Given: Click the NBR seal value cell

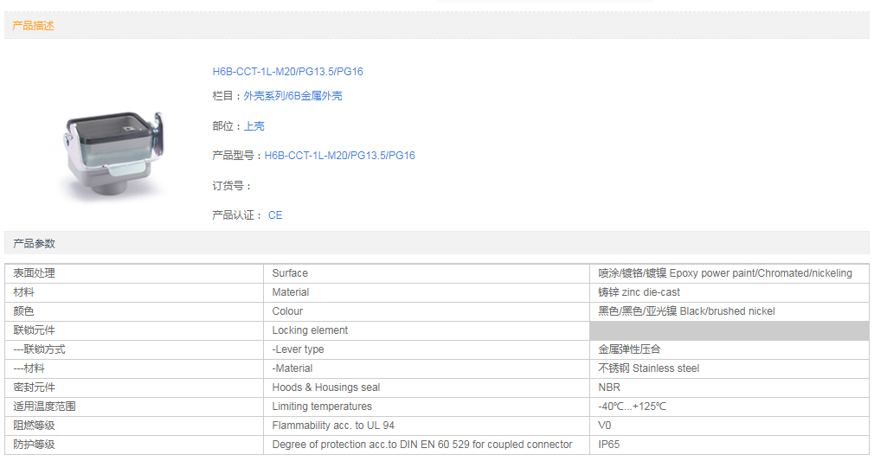Looking at the screenshot, I should [609, 387].
